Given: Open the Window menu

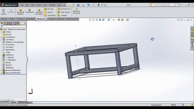Looking at the screenshot, I should (52, 5).
